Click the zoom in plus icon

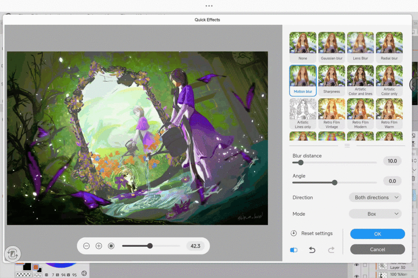point(99,246)
